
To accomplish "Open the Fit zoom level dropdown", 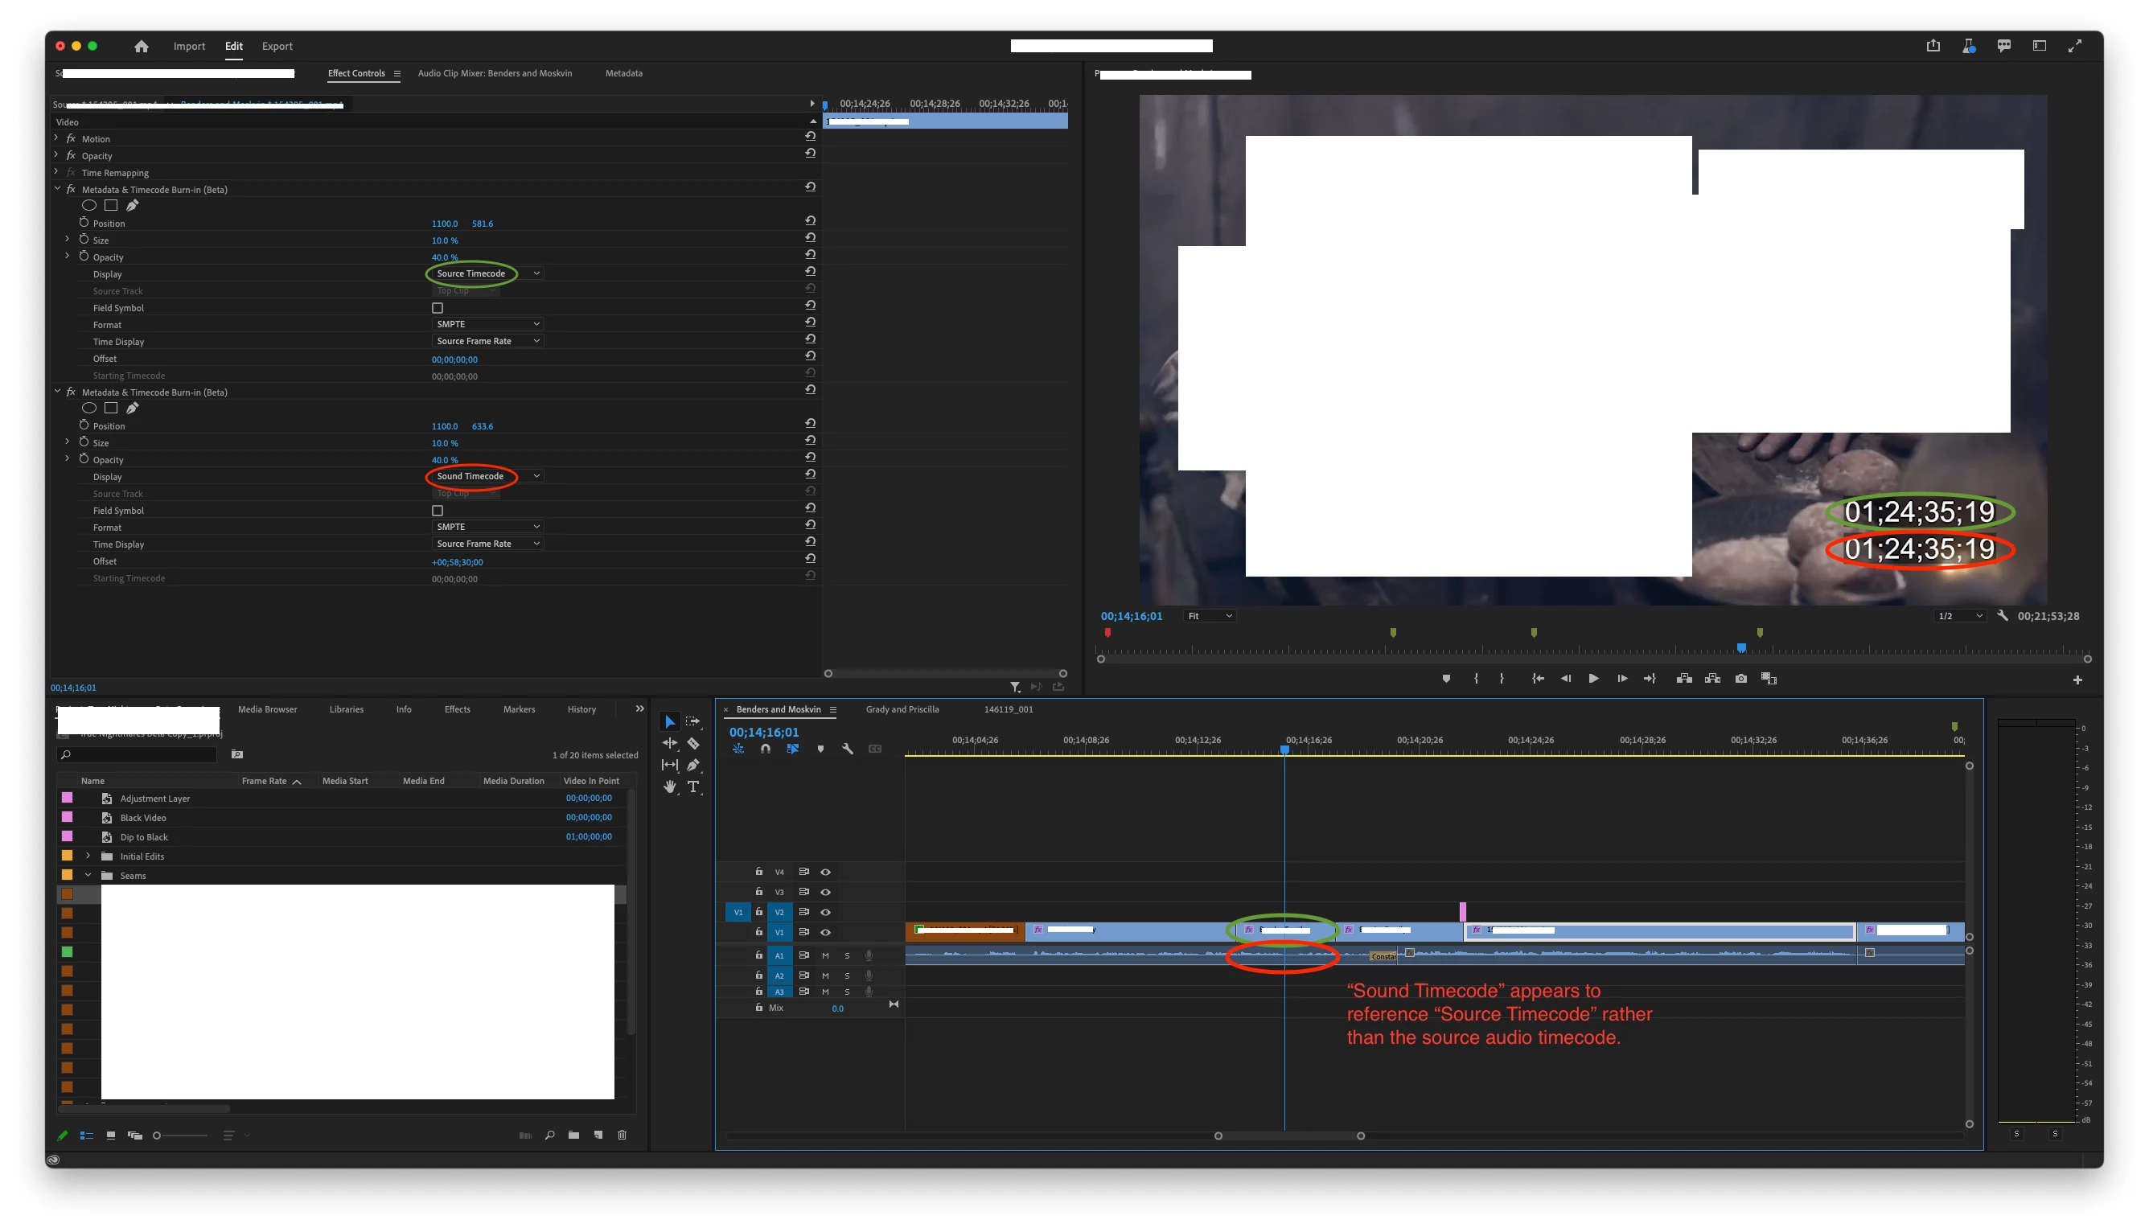I will [1210, 617].
